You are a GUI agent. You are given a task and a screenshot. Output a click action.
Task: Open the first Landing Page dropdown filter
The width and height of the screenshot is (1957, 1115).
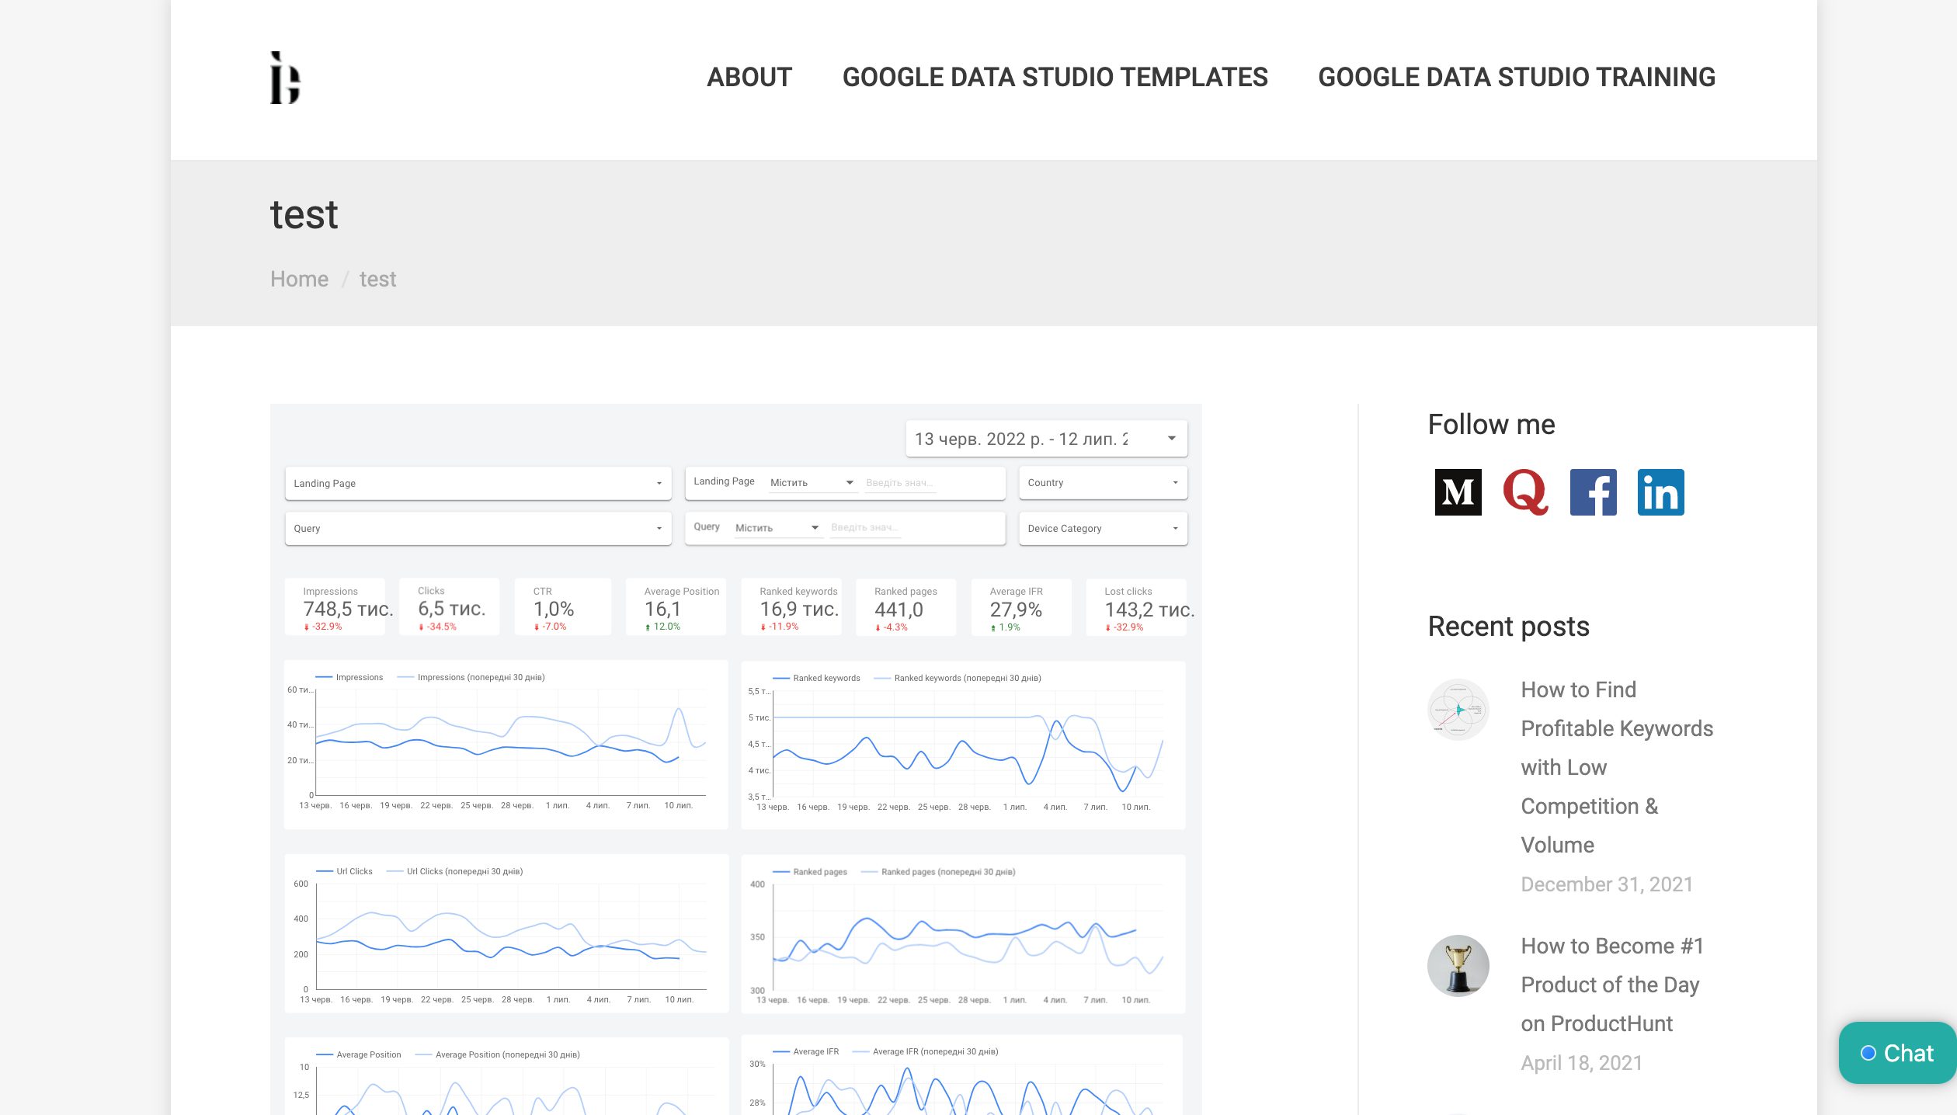(x=478, y=483)
